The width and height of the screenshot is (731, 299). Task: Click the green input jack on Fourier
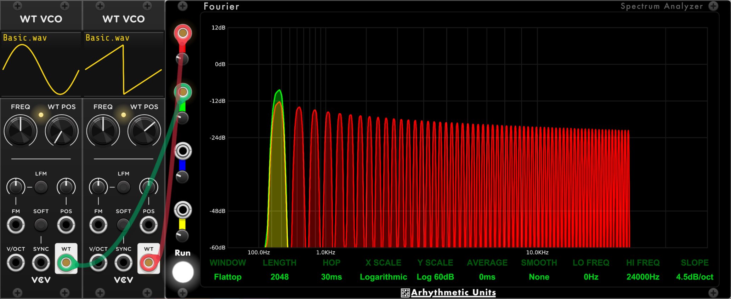(x=183, y=92)
